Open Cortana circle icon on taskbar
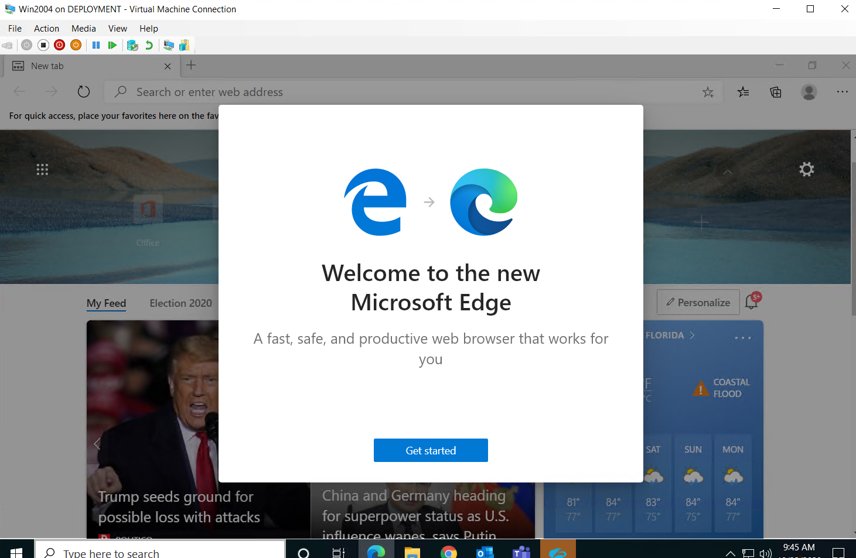Viewport: 856px width, 558px height. click(x=303, y=552)
